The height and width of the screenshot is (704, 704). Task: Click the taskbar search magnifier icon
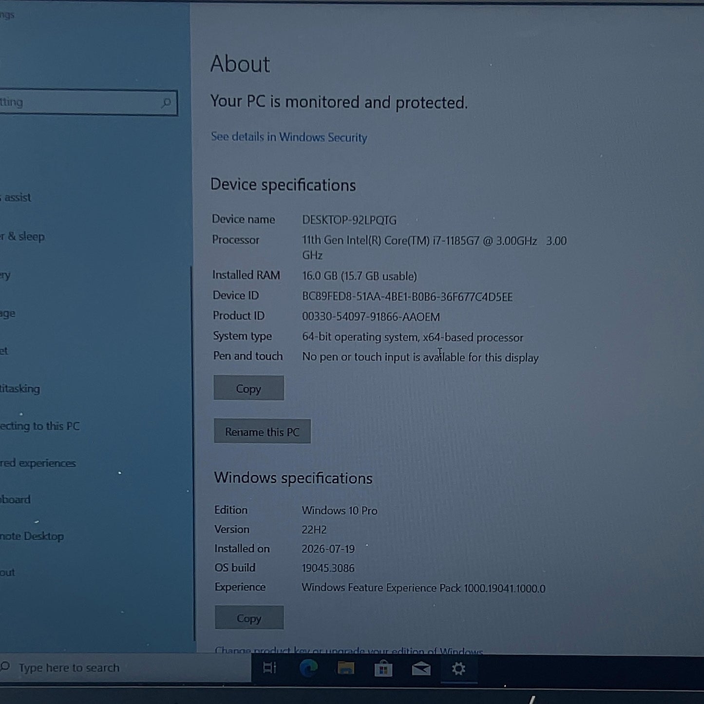pos(5,666)
